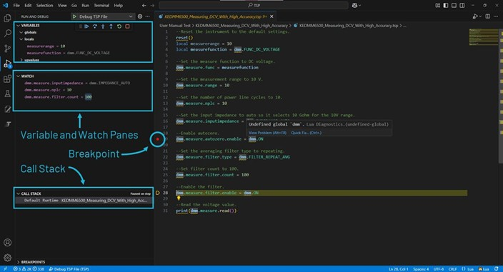Viewport: 503px width, 272px height.
Task: Toggle the bottom Panel layout button
Action: coord(454,6)
